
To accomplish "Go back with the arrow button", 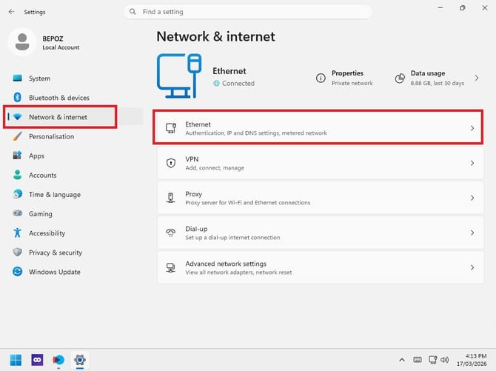I will click(x=12, y=12).
